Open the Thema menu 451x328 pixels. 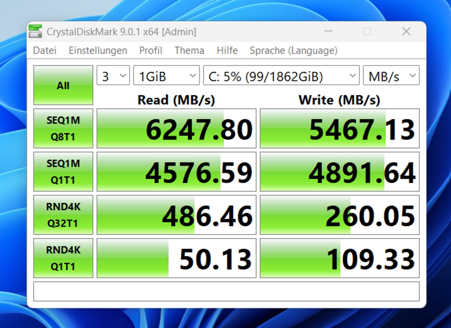tap(189, 51)
